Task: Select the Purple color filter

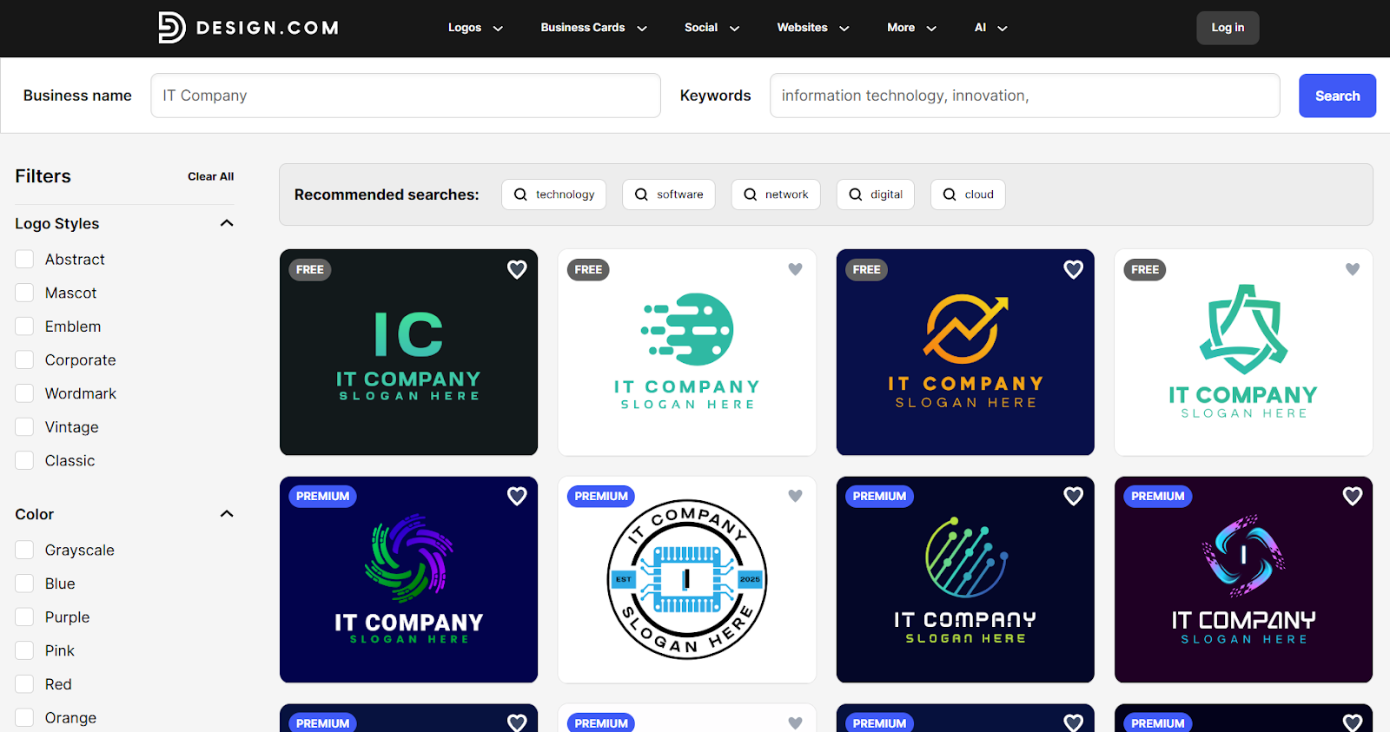Action: 24,617
